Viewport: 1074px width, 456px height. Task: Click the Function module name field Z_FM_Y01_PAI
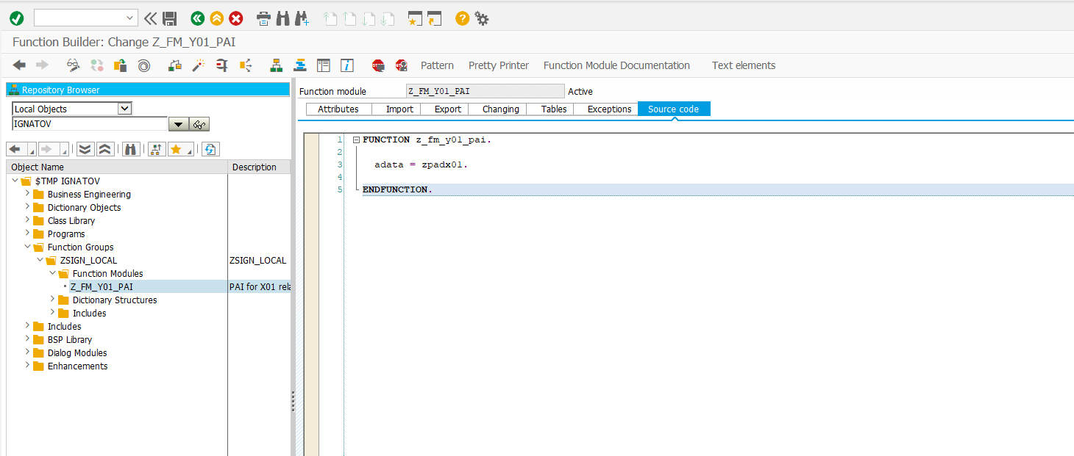tap(485, 91)
